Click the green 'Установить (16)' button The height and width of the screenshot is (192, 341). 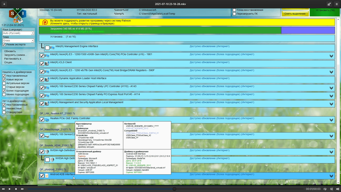coord(324,12)
